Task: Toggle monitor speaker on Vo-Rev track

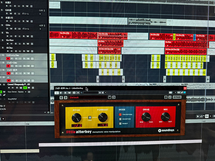Action: [12, 44]
